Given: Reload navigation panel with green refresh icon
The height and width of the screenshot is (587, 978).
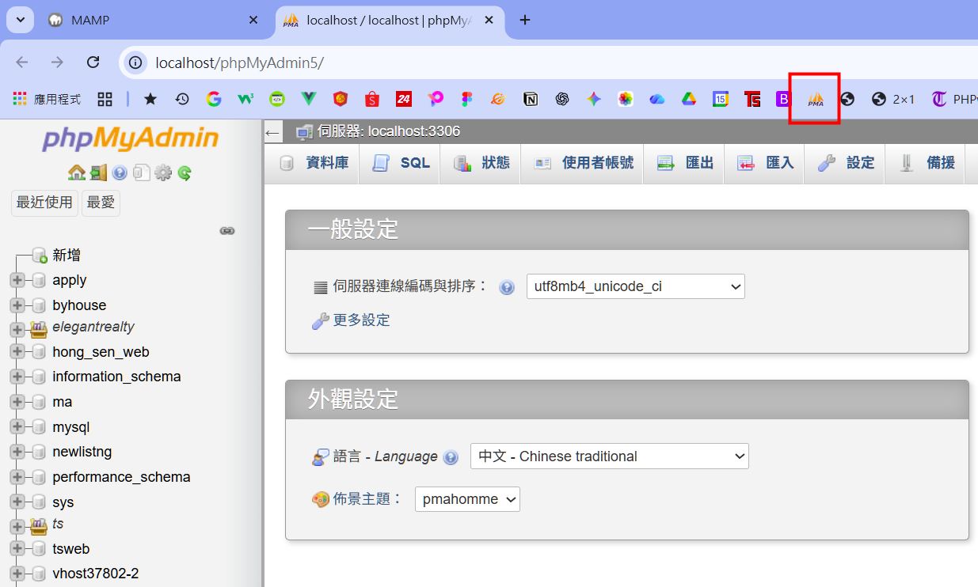Looking at the screenshot, I should (x=185, y=172).
